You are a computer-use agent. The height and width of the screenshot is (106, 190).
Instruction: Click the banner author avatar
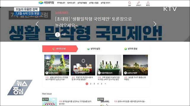[58, 35]
